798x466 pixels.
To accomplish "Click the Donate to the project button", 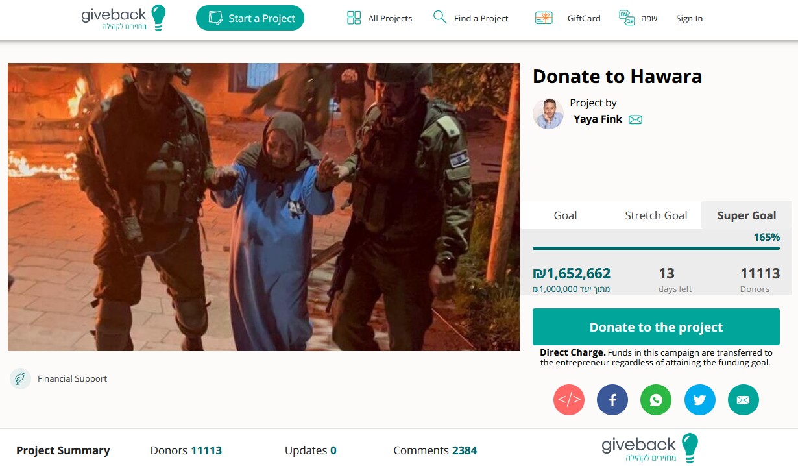I will [x=656, y=327].
